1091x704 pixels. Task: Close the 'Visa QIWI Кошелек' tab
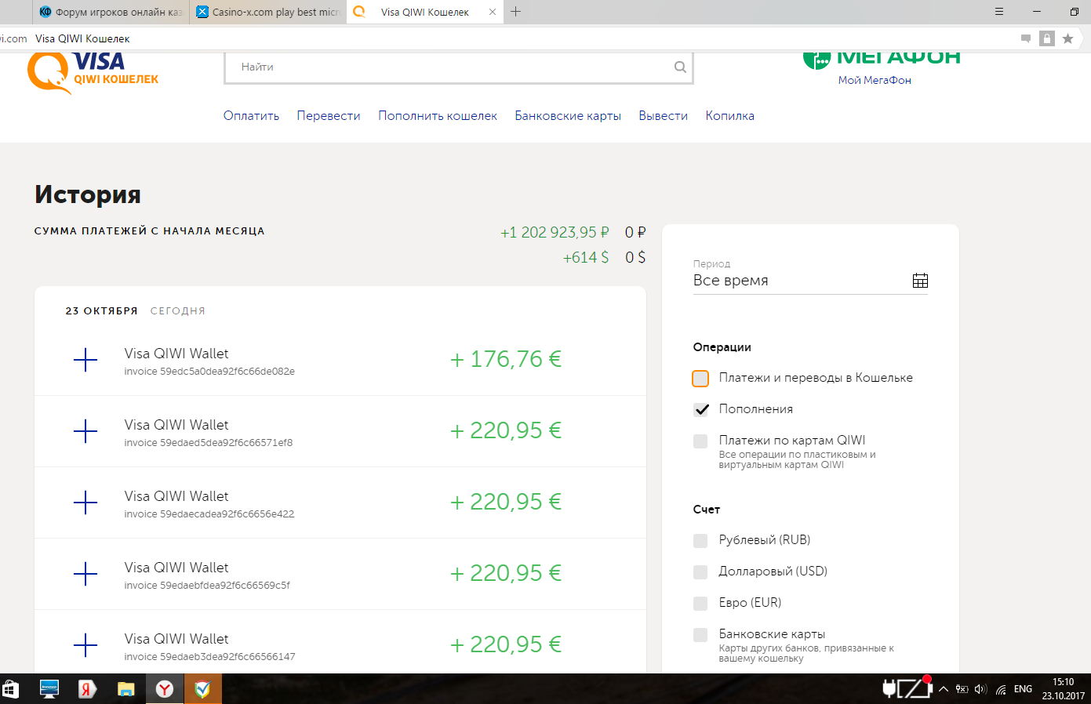493,12
